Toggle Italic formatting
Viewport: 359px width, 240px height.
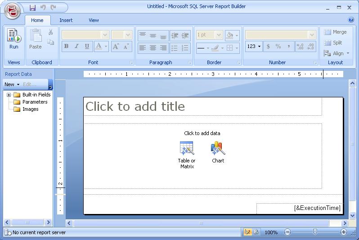[76, 46]
